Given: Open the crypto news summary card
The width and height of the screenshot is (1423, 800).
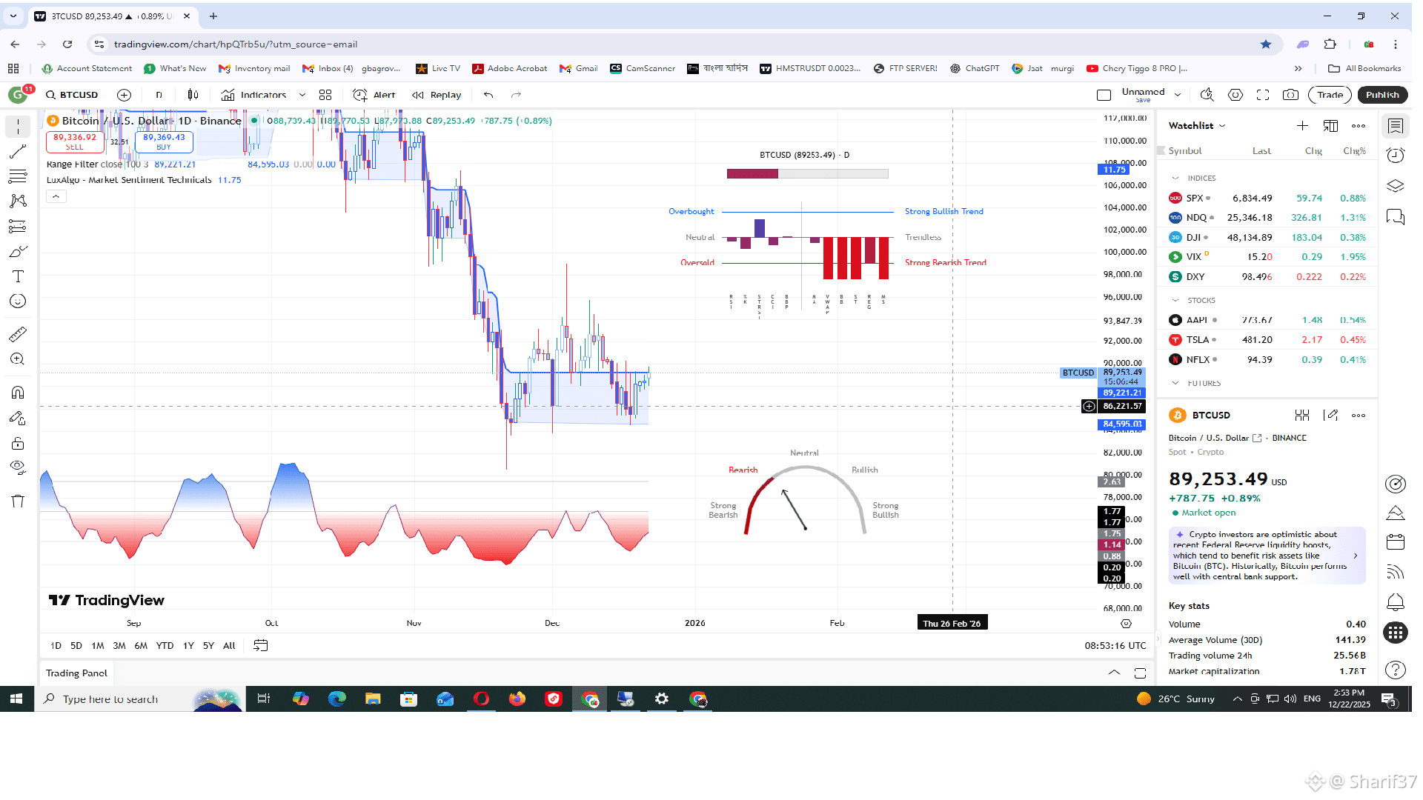Looking at the screenshot, I should 1267,556.
